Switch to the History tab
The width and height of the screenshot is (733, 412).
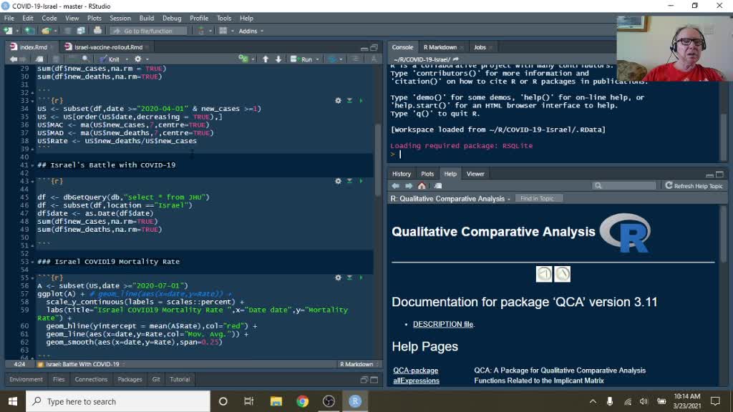(x=401, y=174)
